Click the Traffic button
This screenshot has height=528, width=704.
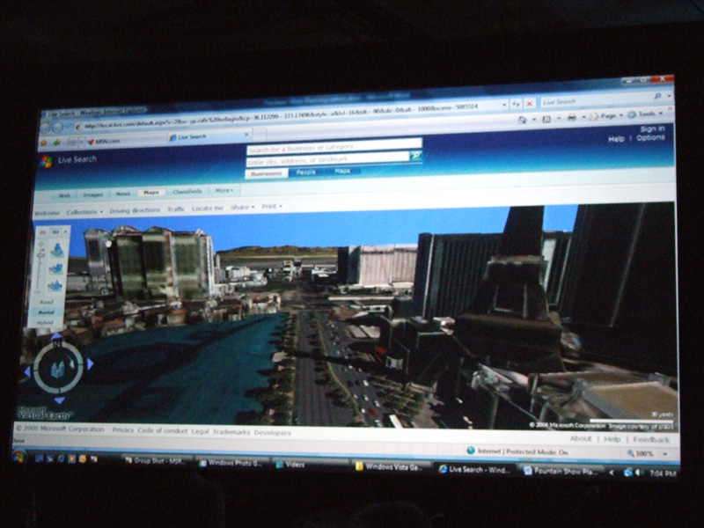[176, 209]
